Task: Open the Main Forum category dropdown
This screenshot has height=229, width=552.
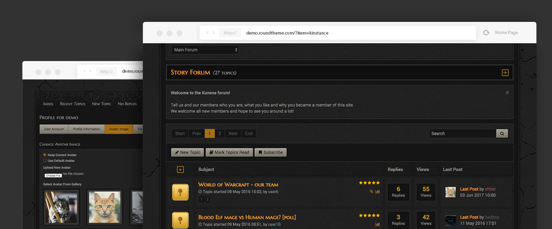Action: [x=205, y=50]
